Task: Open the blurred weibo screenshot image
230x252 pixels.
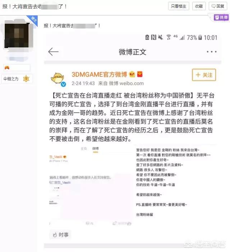Action: (91, 186)
